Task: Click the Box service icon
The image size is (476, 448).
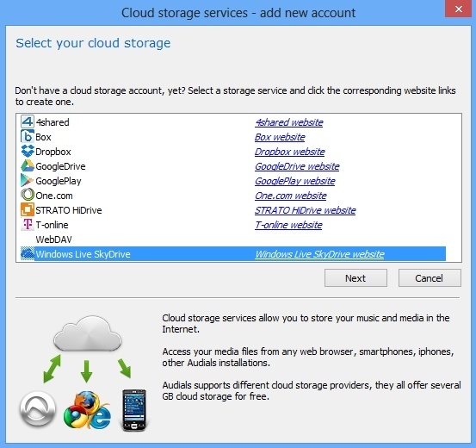Action: [28, 136]
